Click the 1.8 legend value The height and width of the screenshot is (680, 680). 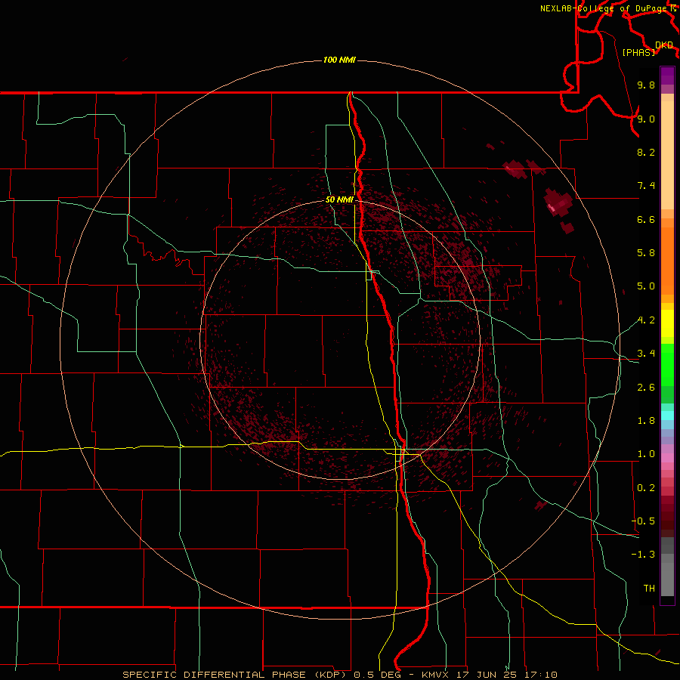[x=646, y=421]
